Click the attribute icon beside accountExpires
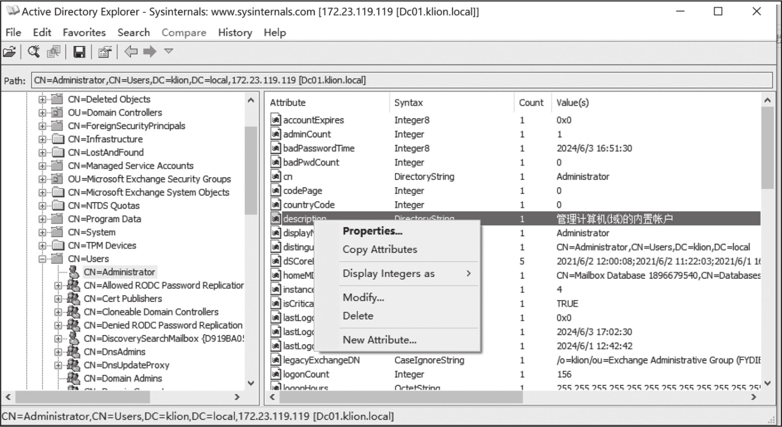The width and height of the screenshot is (782, 427). pyautogui.click(x=275, y=120)
